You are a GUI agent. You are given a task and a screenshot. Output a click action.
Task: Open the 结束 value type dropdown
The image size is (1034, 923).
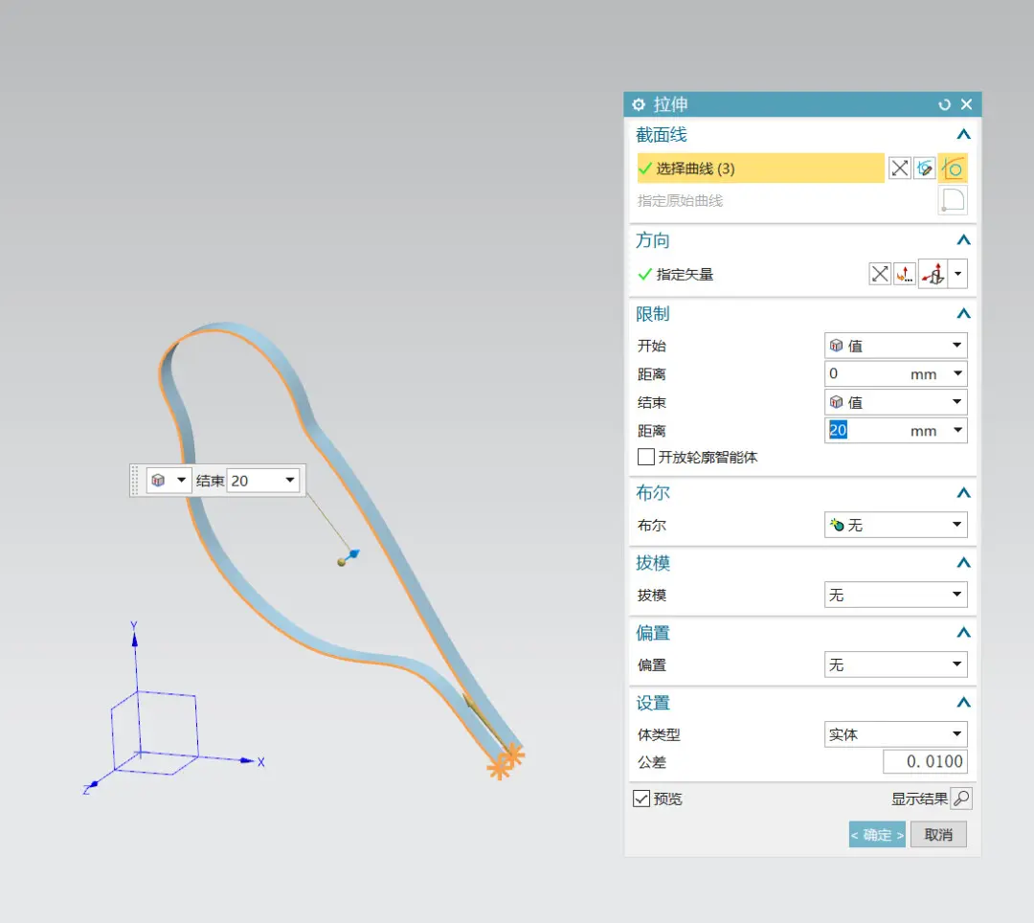click(895, 402)
